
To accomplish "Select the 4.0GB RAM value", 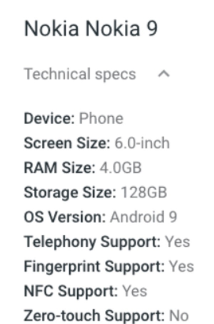I will (121, 167).
